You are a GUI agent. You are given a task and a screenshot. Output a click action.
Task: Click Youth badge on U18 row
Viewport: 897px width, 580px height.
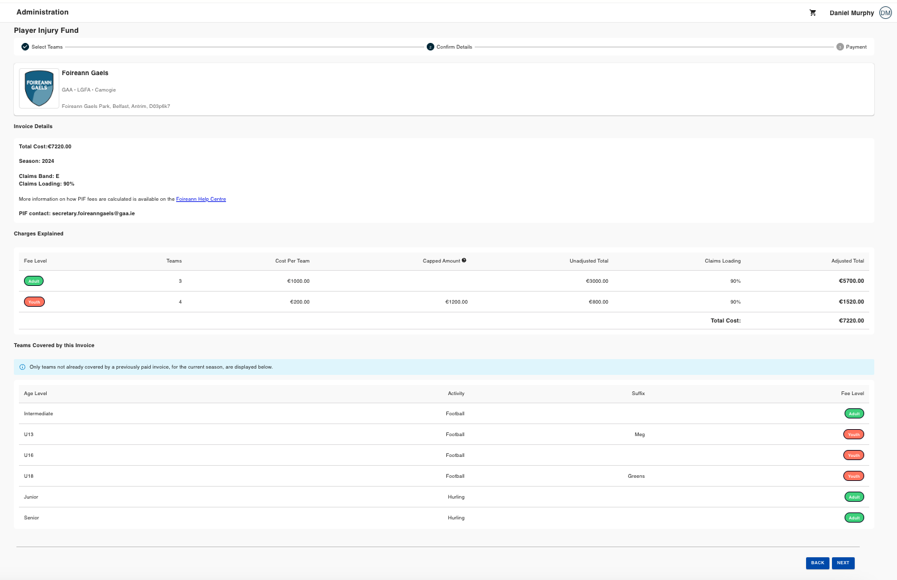pyautogui.click(x=853, y=476)
